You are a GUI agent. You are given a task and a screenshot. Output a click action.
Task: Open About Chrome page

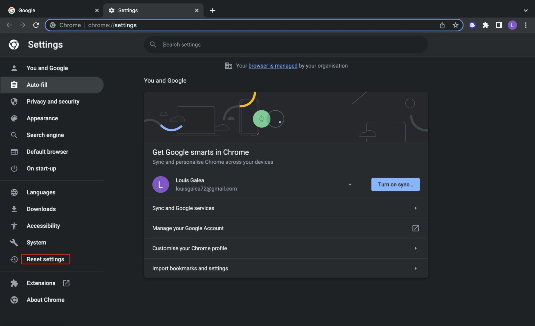click(x=52, y=300)
